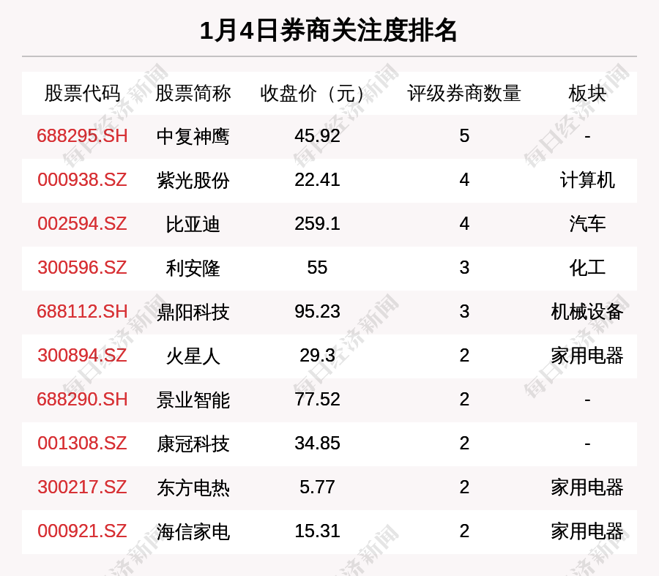
Task: Click sector 汽车 in 比亚迪 row
Action: (587, 224)
